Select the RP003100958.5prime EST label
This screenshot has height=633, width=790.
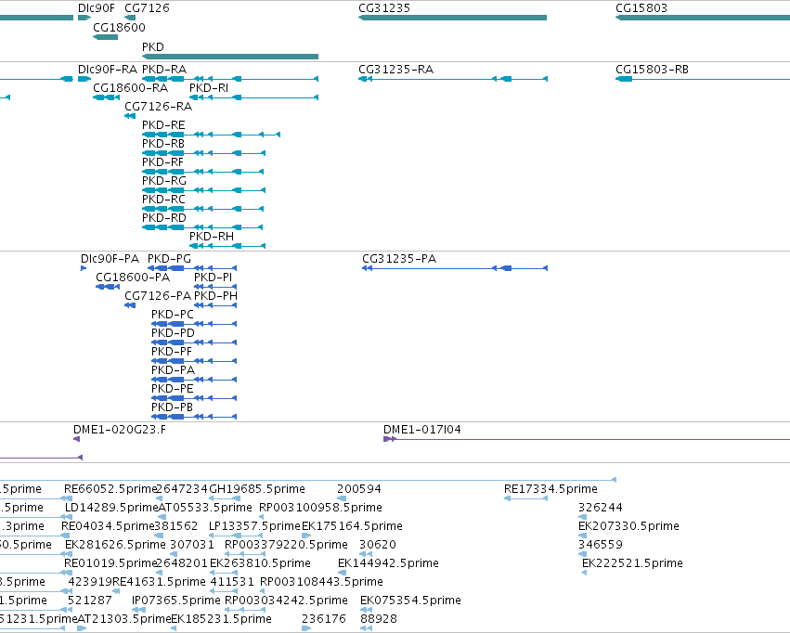320,508
